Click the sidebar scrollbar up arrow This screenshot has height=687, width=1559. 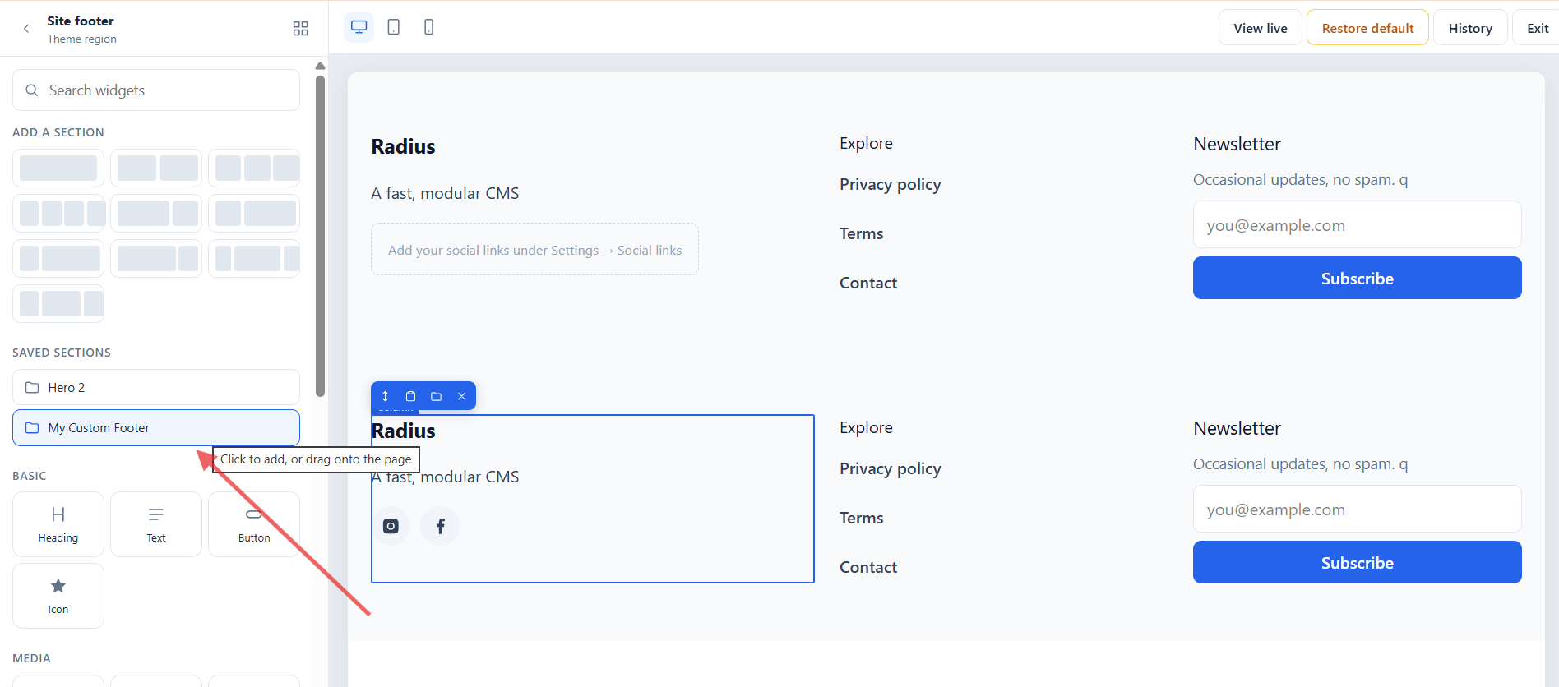tap(320, 66)
